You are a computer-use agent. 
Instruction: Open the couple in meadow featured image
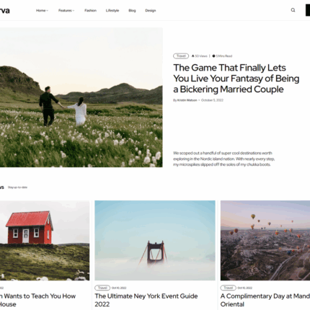81,97
